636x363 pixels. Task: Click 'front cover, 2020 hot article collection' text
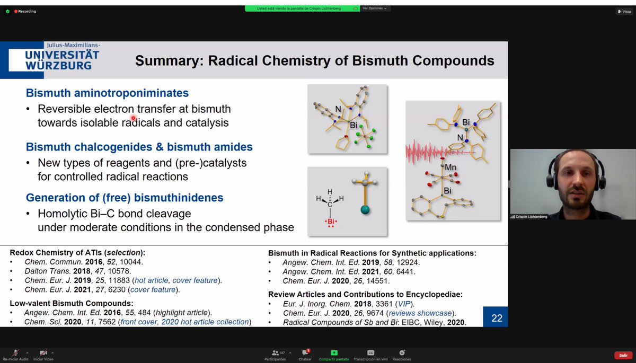pos(185,322)
